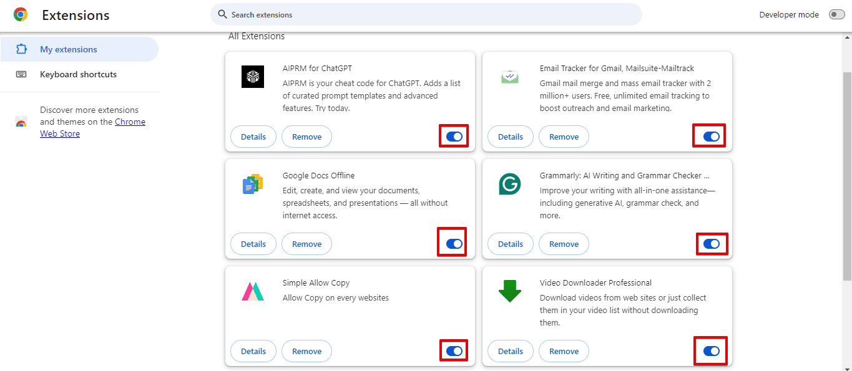Click the Simple Allow Copy icon
Screen dimensions: 852x371
(253, 291)
